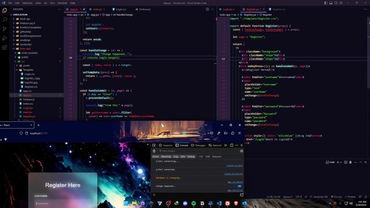Open Firefox application hamburger menu
The image size is (370, 208).
[x=239, y=133]
